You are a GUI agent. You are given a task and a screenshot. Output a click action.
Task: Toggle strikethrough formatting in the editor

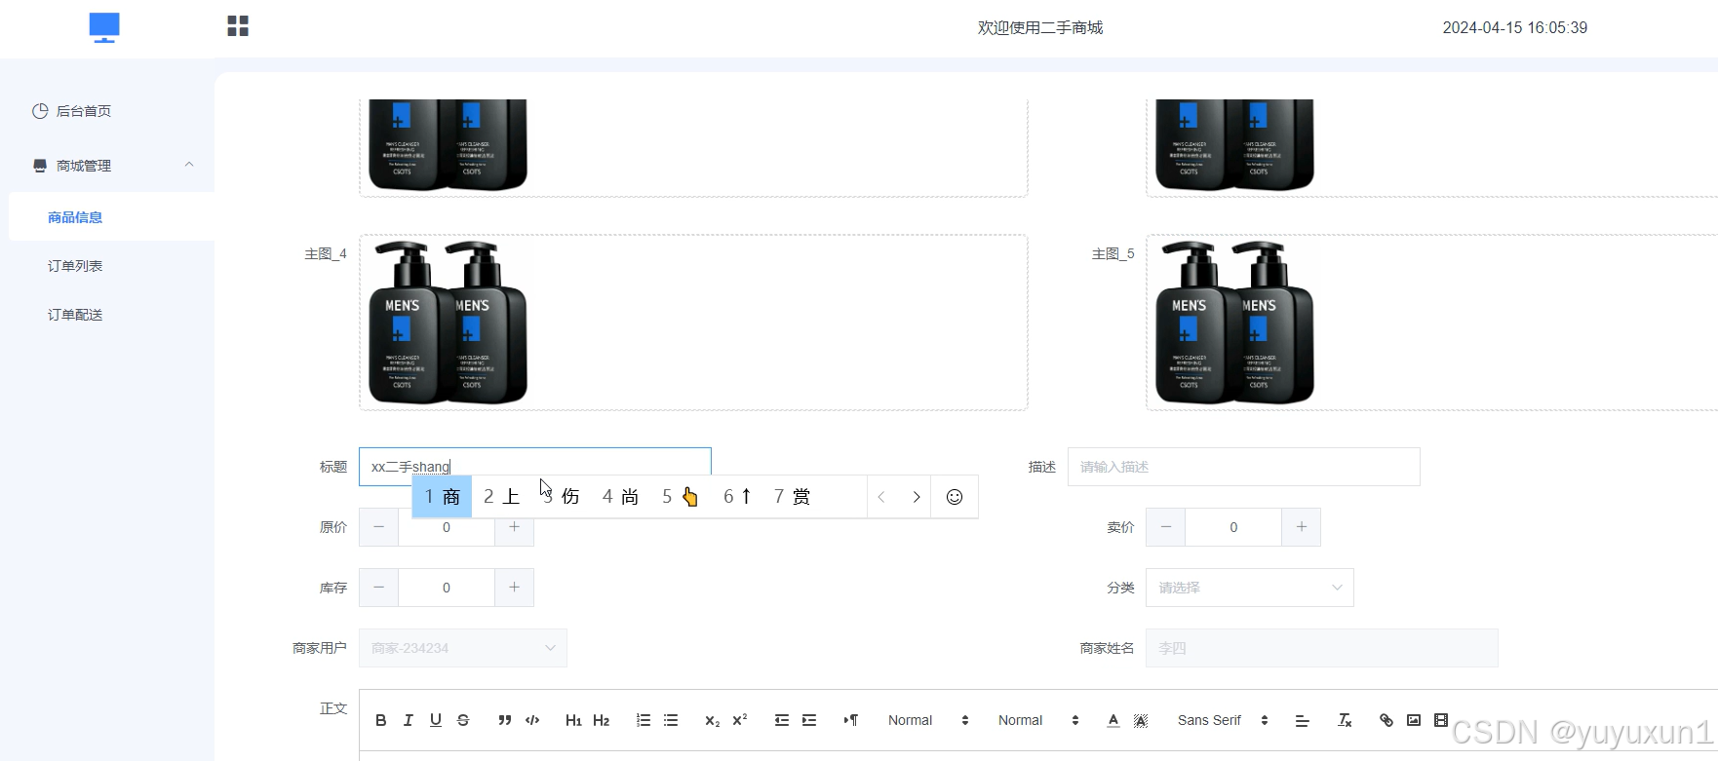pos(463,720)
